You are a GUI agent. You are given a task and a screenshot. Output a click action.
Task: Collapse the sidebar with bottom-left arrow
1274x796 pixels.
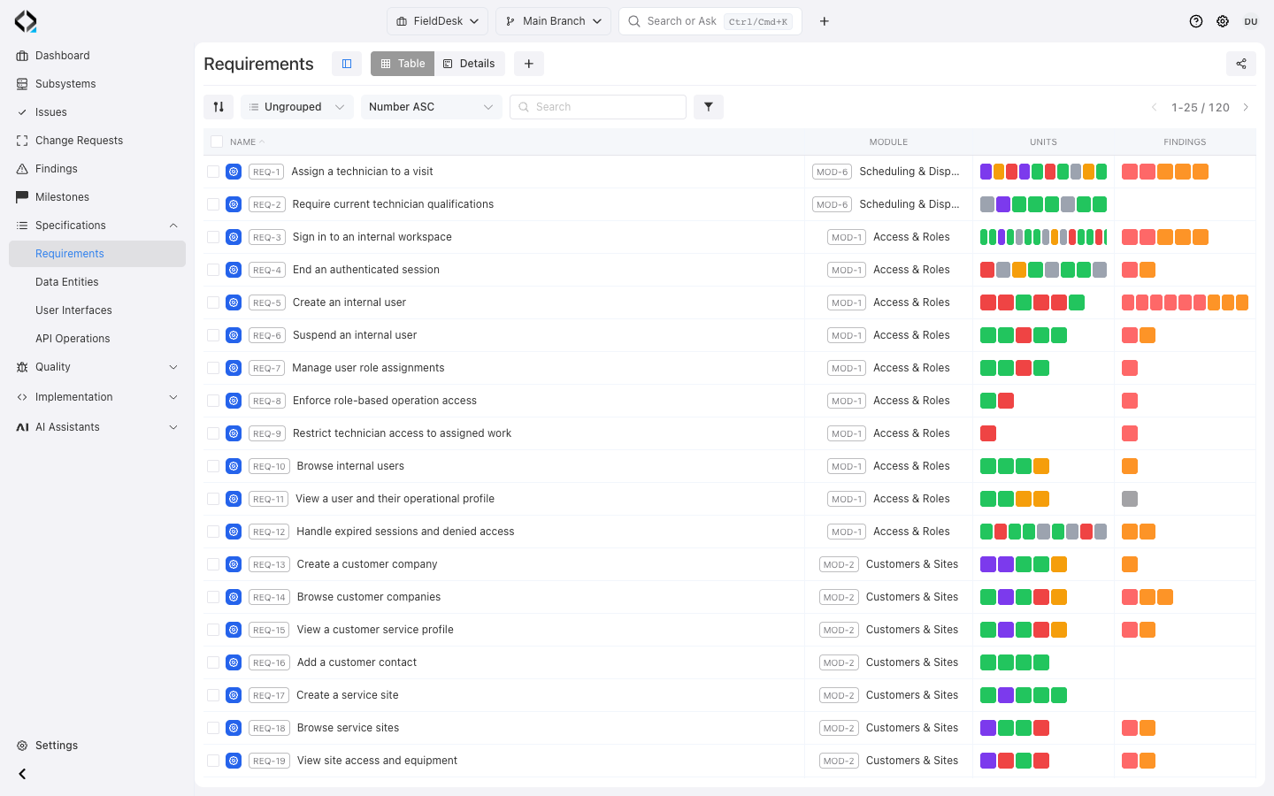click(22, 774)
